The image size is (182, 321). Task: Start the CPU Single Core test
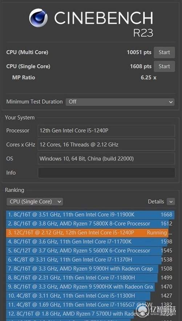(x=164, y=66)
